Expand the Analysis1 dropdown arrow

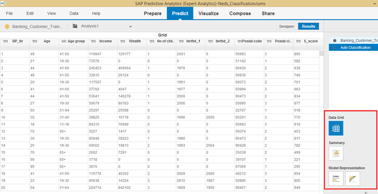coord(130,26)
